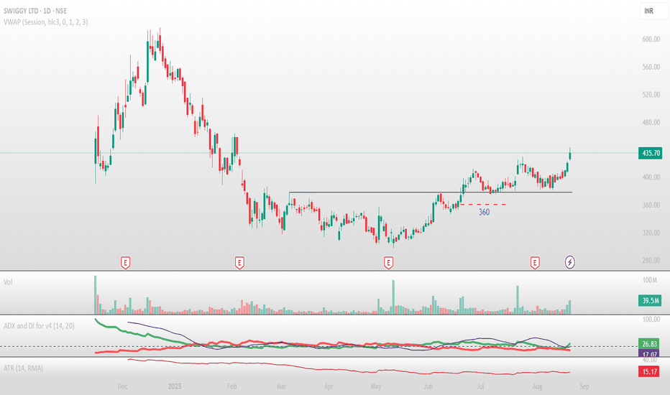Click the 280.00 price axis label
The height and width of the screenshot is (395, 670).
(651, 260)
